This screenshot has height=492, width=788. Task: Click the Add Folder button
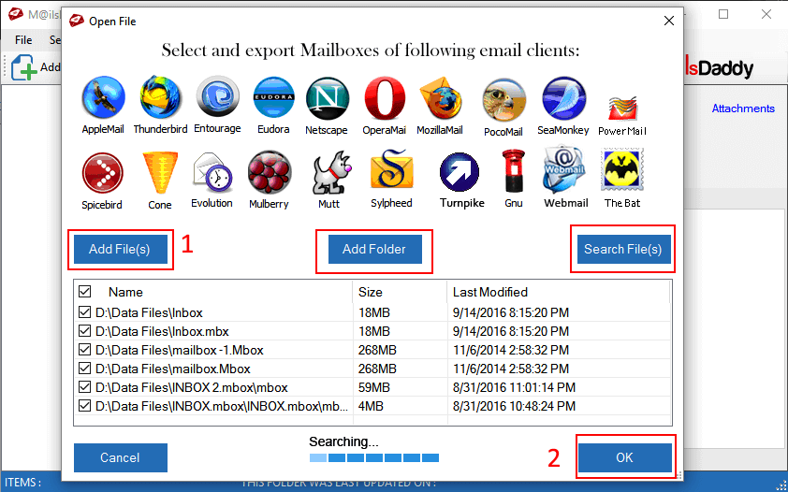(x=374, y=249)
